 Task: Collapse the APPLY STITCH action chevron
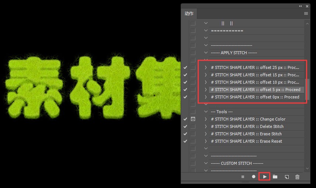(x=206, y=53)
